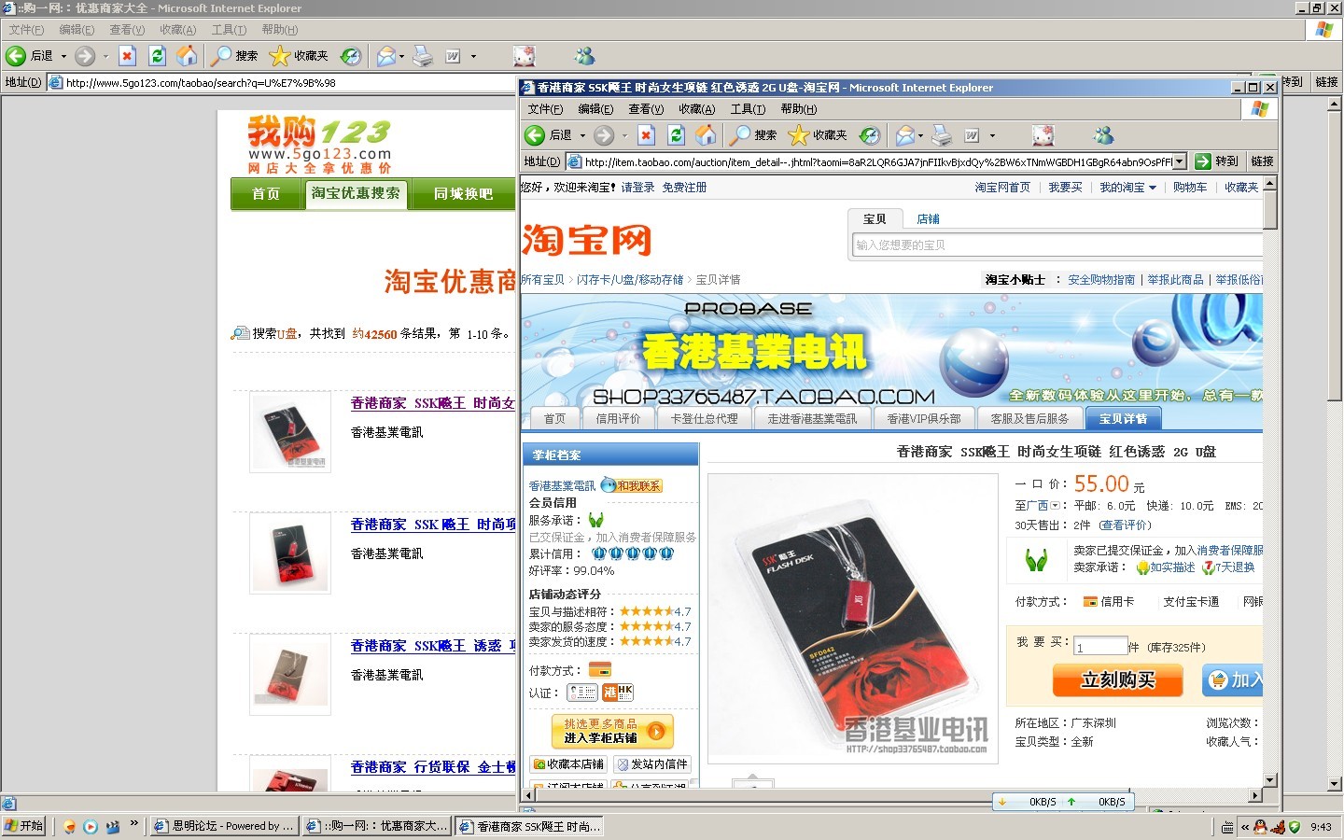Open 信用评价 shop tab
Screen dimensions: 1344x840
[618, 419]
